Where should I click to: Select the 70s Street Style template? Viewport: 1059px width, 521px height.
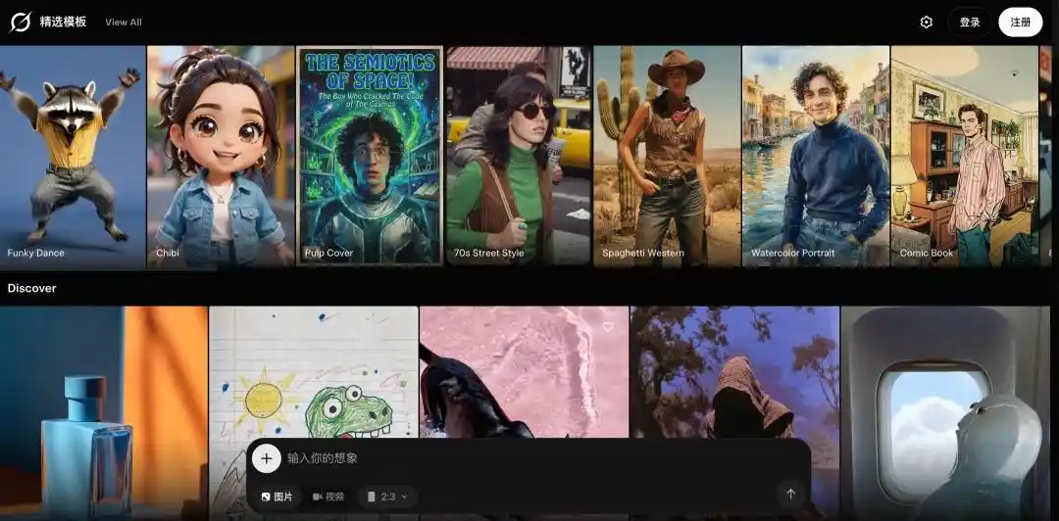pyautogui.click(x=518, y=157)
